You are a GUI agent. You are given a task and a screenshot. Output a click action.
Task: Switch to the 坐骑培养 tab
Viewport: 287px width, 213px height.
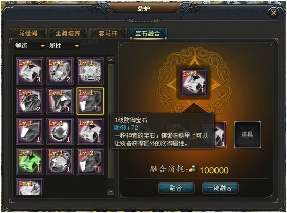tap(68, 33)
